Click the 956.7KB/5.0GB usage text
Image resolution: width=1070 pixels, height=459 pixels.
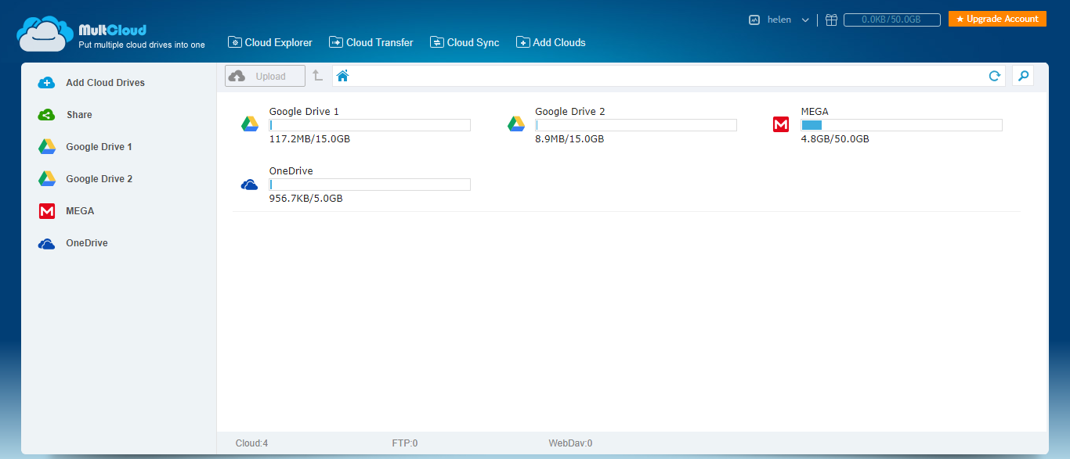[x=305, y=199]
